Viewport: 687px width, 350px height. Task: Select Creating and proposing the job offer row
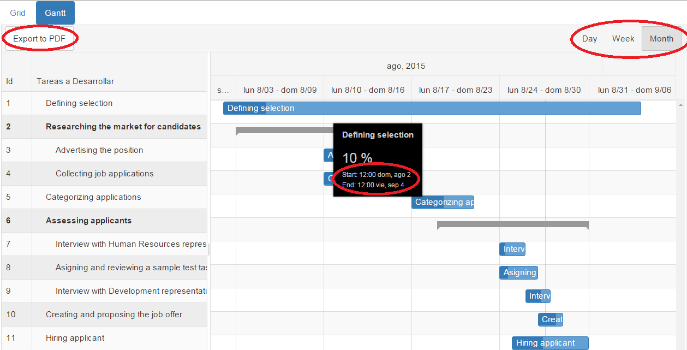pyautogui.click(x=104, y=315)
